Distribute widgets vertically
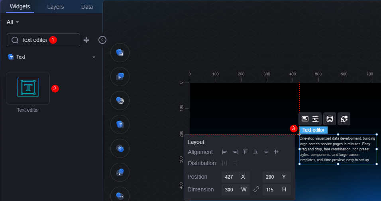The height and width of the screenshot is (201, 381). (x=235, y=163)
